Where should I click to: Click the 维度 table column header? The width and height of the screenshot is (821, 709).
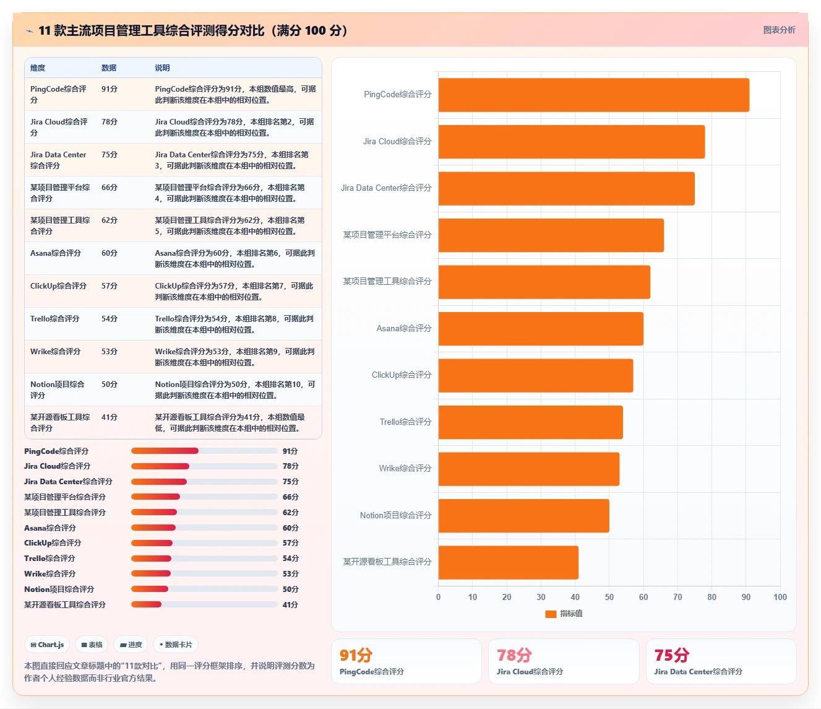point(38,68)
